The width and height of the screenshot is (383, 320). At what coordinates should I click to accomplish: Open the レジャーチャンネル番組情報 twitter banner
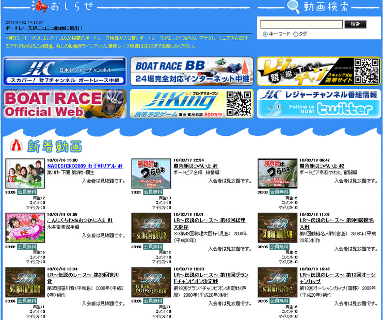click(x=319, y=104)
